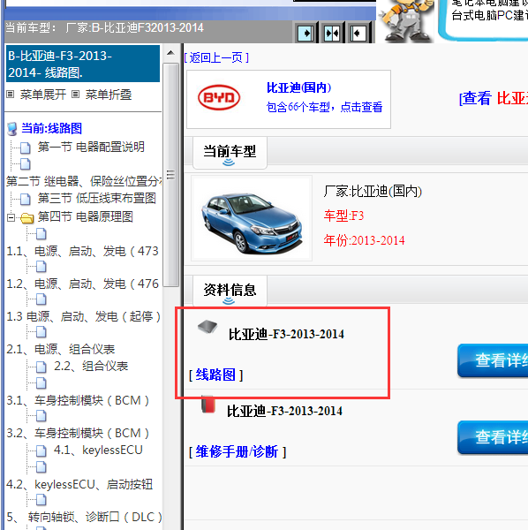This screenshot has width=528, height=530.
Task: Open 5、转向轴锁、诊断口（DLC）
Action: pyautogui.click(x=84, y=517)
